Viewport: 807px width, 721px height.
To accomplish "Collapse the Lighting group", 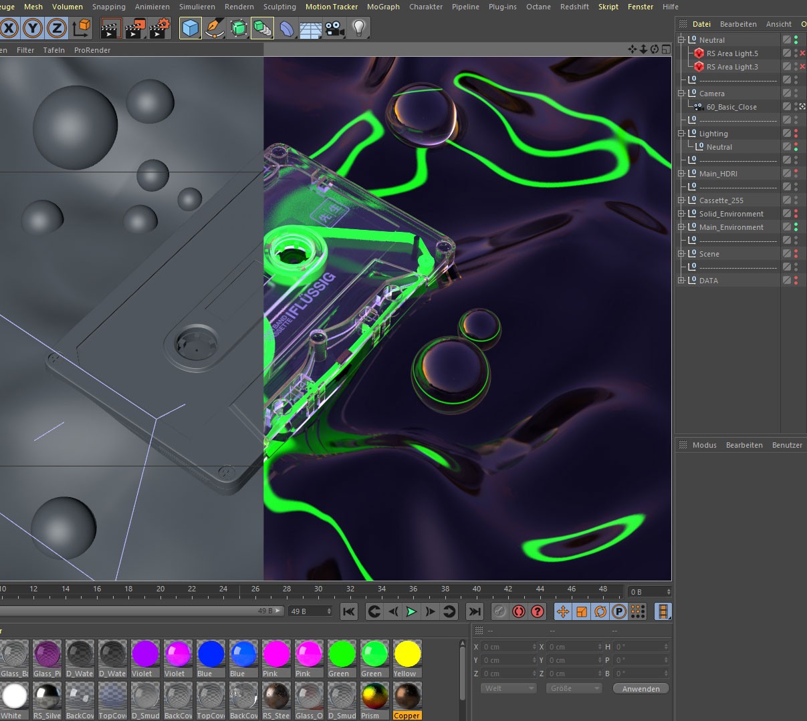I will [x=681, y=134].
